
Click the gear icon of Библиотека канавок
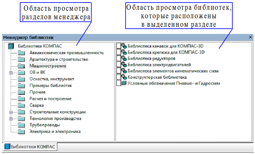click(x=124, y=46)
